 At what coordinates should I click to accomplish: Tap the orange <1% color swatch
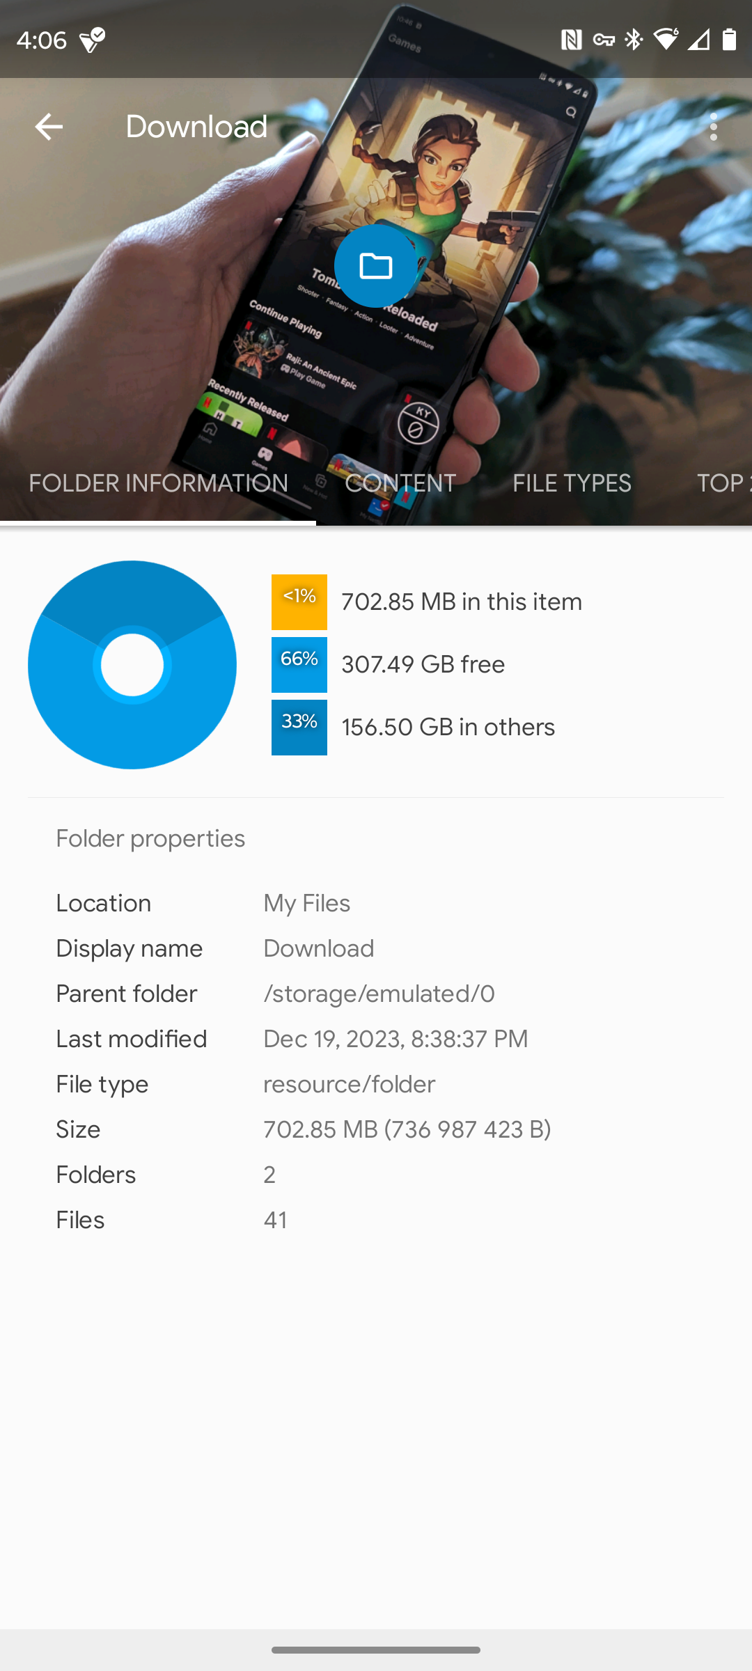(299, 602)
